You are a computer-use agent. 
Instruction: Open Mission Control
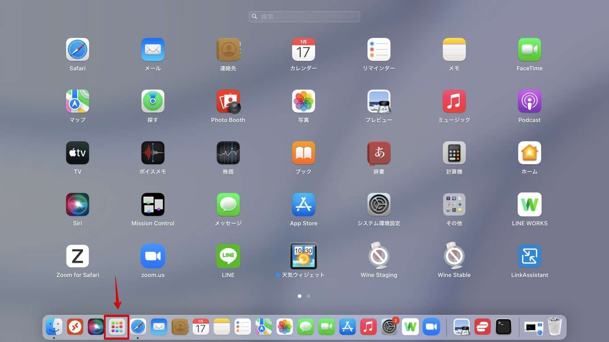pos(153,204)
